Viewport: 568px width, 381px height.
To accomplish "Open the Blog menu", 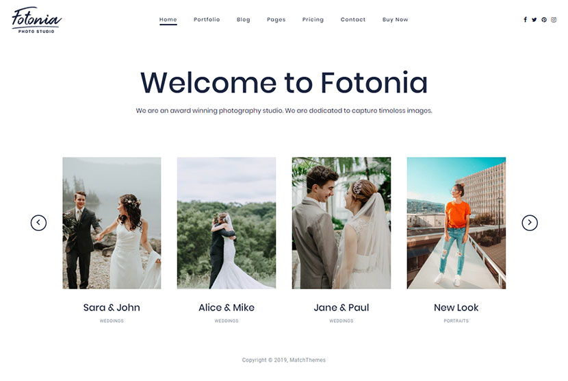I will pyautogui.click(x=244, y=20).
